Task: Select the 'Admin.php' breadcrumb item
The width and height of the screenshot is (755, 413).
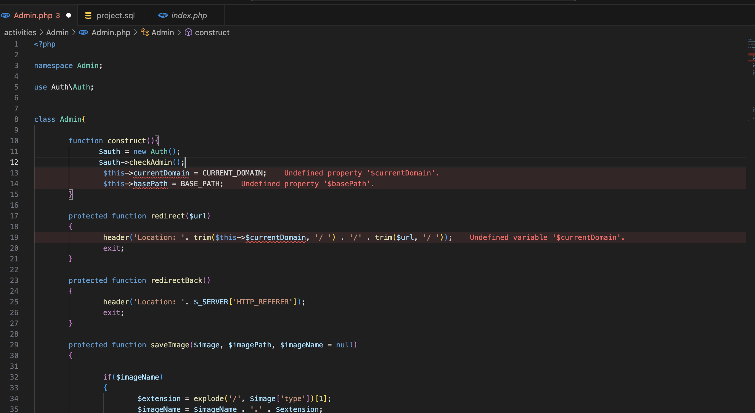Action: tap(111, 33)
